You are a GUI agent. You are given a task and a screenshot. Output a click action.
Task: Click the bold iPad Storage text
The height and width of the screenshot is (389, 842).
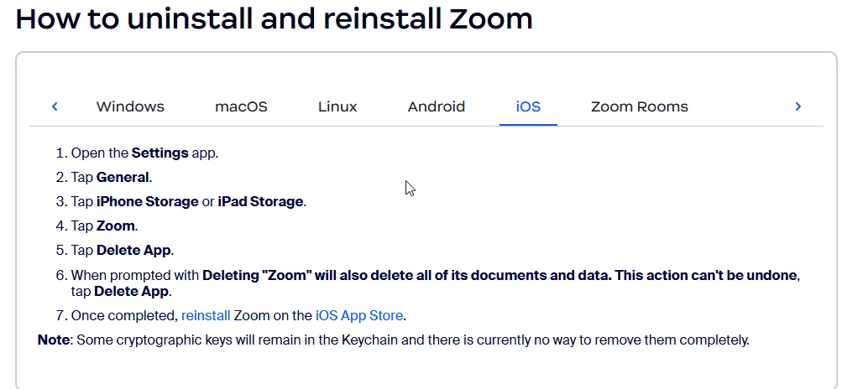click(x=260, y=202)
